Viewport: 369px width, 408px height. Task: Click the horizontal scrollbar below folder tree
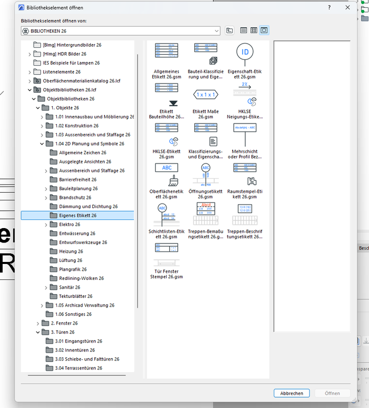tap(77, 375)
